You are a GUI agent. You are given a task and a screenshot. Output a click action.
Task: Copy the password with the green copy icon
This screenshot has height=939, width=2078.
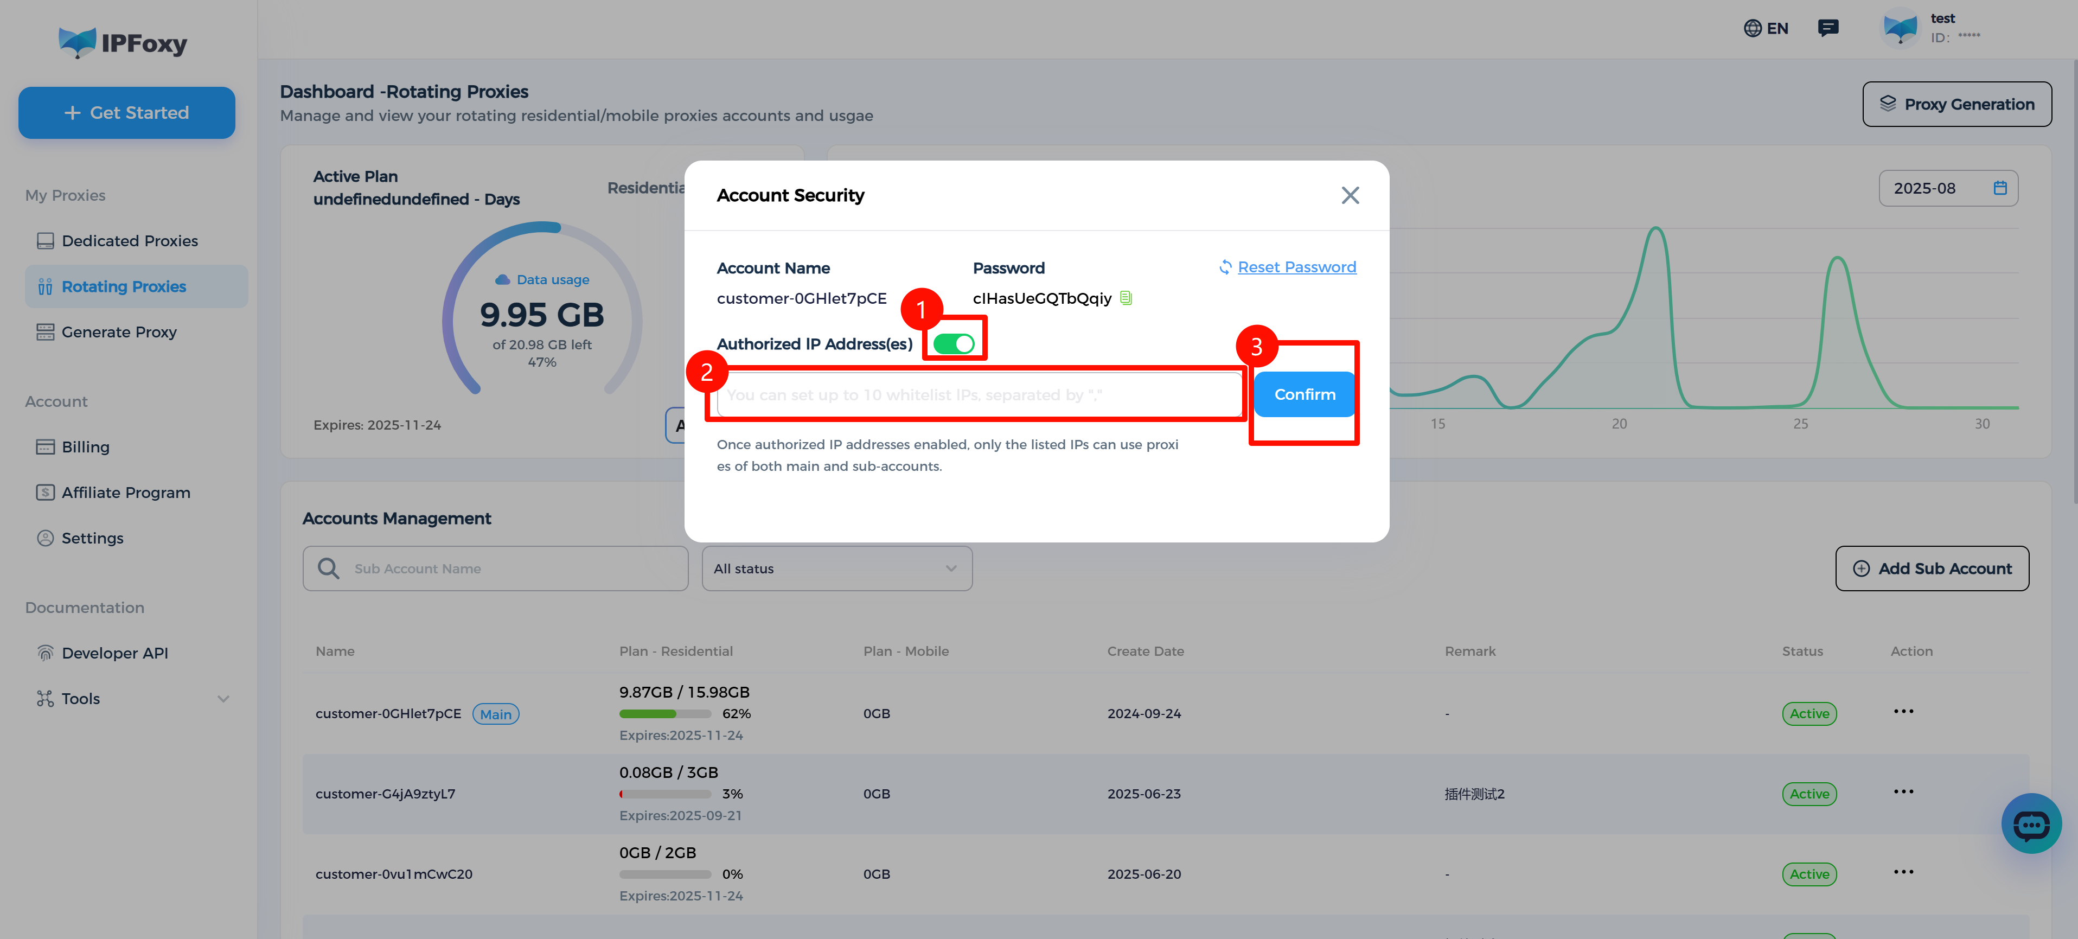(1126, 298)
